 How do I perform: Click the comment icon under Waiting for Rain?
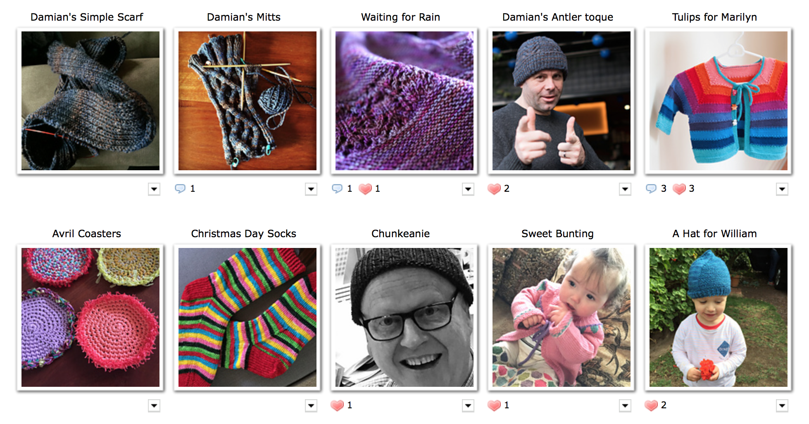tap(337, 189)
